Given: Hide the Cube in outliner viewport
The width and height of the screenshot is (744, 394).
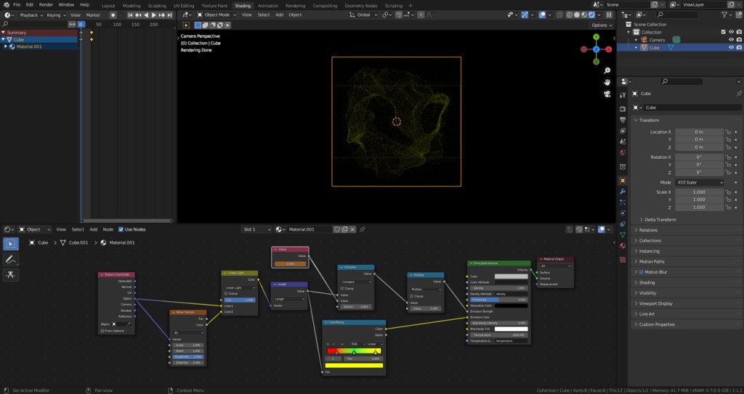Looking at the screenshot, I should (731, 47).
